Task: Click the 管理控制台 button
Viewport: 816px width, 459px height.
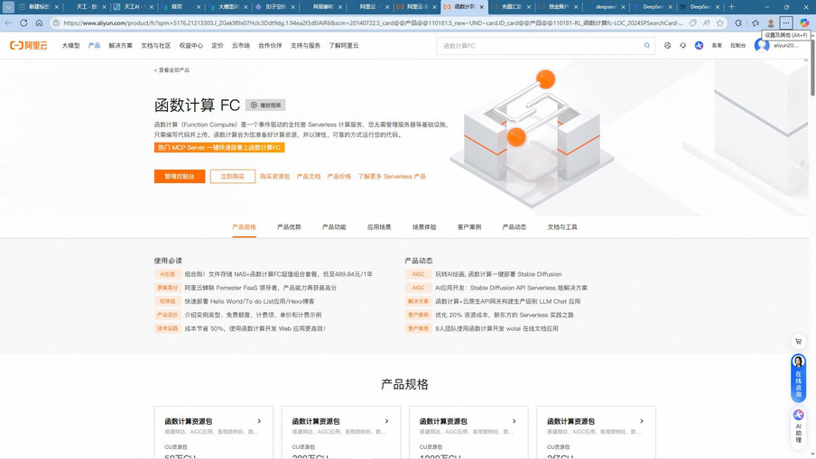Action: [x=180, y=176]
